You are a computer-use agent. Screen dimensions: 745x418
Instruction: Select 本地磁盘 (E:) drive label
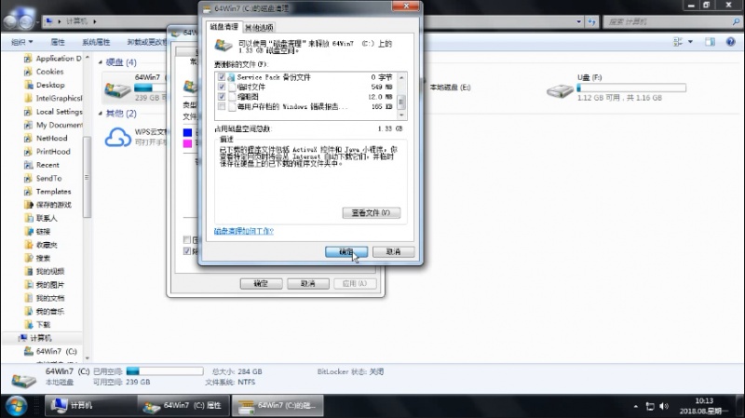450,88
